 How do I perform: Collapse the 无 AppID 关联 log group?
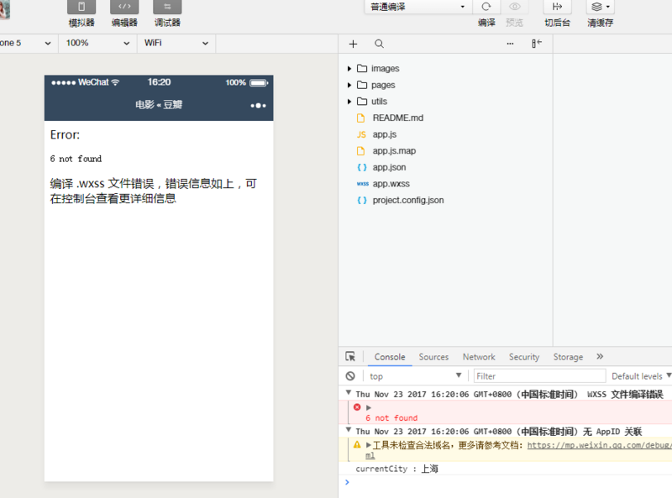[x=349, y=430]
